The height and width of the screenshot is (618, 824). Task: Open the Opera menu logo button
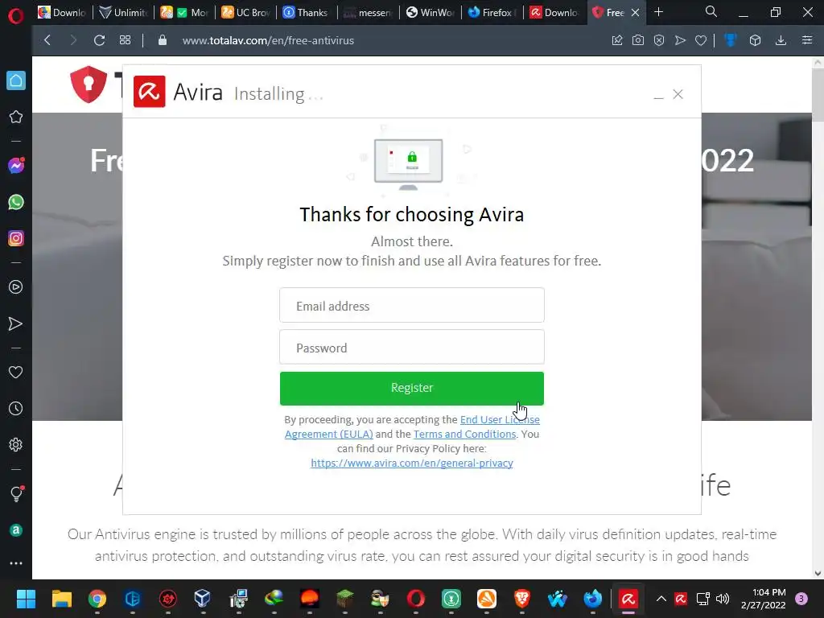click(16, 16)
